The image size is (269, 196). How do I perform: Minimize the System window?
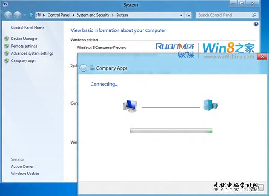click(x=233, y=4)
